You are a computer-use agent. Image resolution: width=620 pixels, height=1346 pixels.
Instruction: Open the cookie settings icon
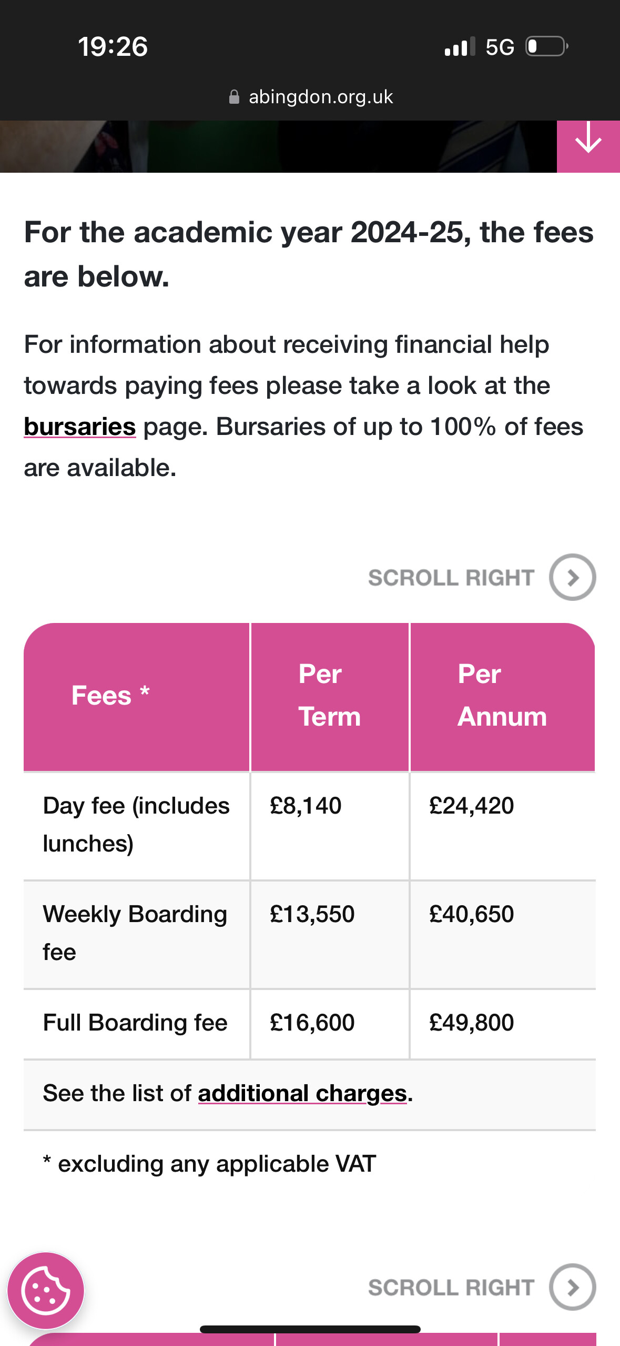point(46,1291)
